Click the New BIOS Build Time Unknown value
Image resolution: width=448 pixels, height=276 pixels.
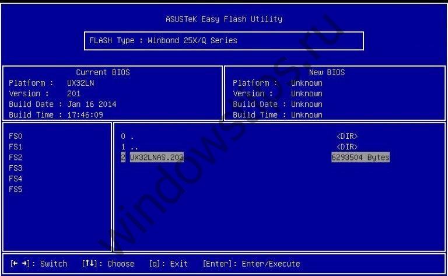307,115
